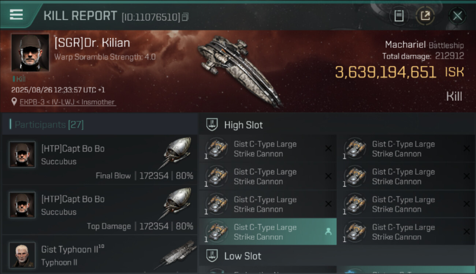This screenshot has width=476, height=274.
Task: Open Capt Bo Bo Final Blow entry
Action: click(x=100, y=160)
